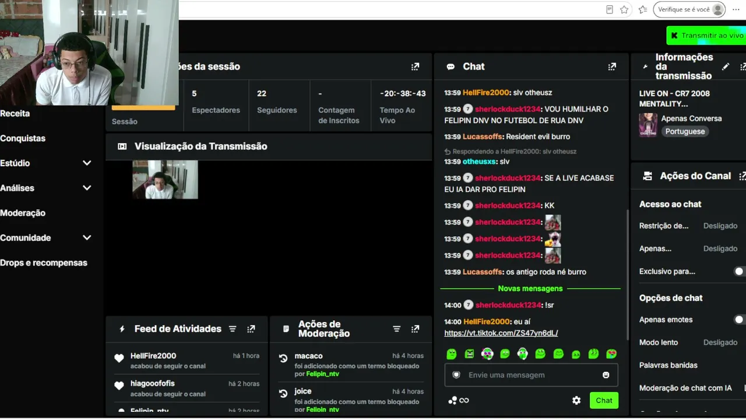Click the undo icon beside the joice entry

[x=283, y=394]
